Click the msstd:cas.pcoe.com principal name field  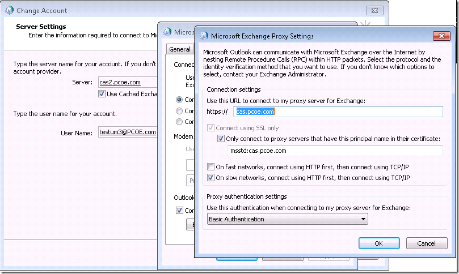(335, 151)
